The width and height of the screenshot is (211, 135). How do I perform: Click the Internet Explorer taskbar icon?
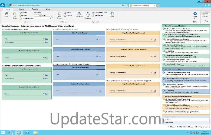tap(19, 133)
